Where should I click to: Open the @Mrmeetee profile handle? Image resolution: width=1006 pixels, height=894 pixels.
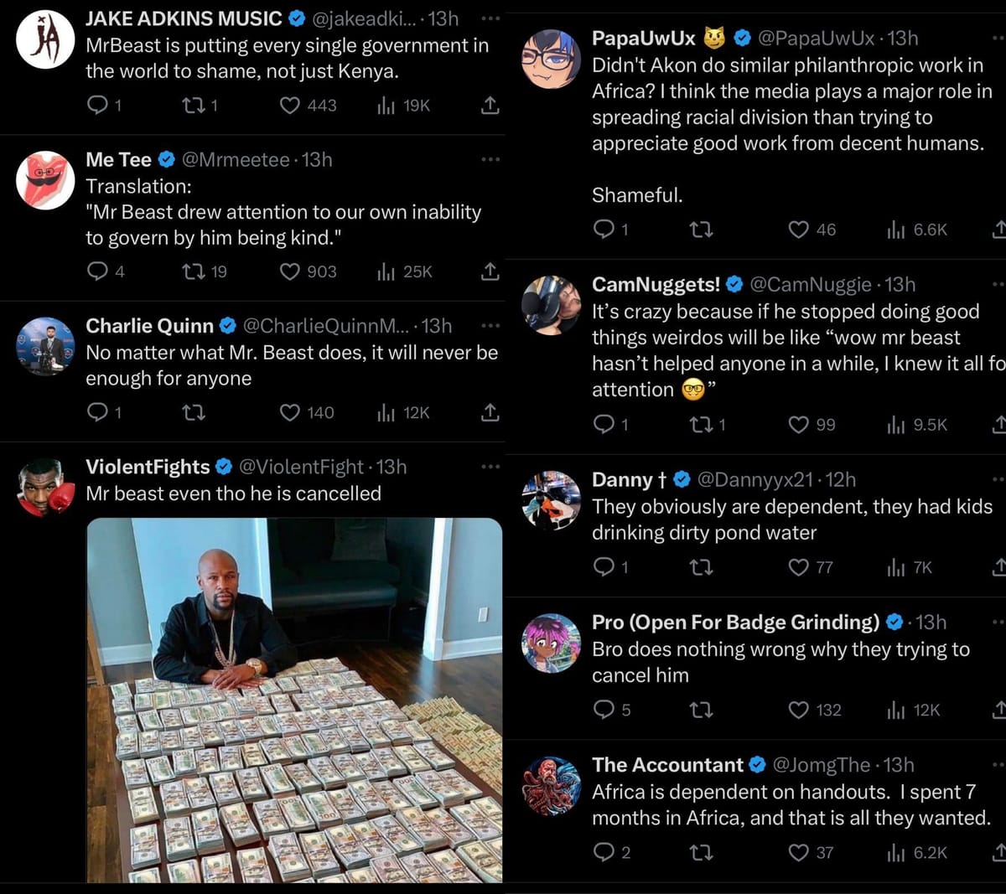click(236, 159)
